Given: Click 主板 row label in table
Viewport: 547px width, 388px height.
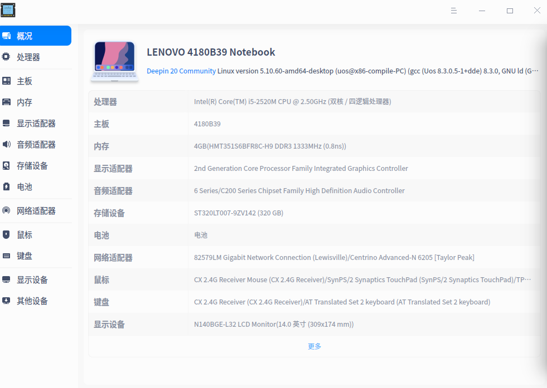Looking at the screenshot, I should tap(101, 124).
